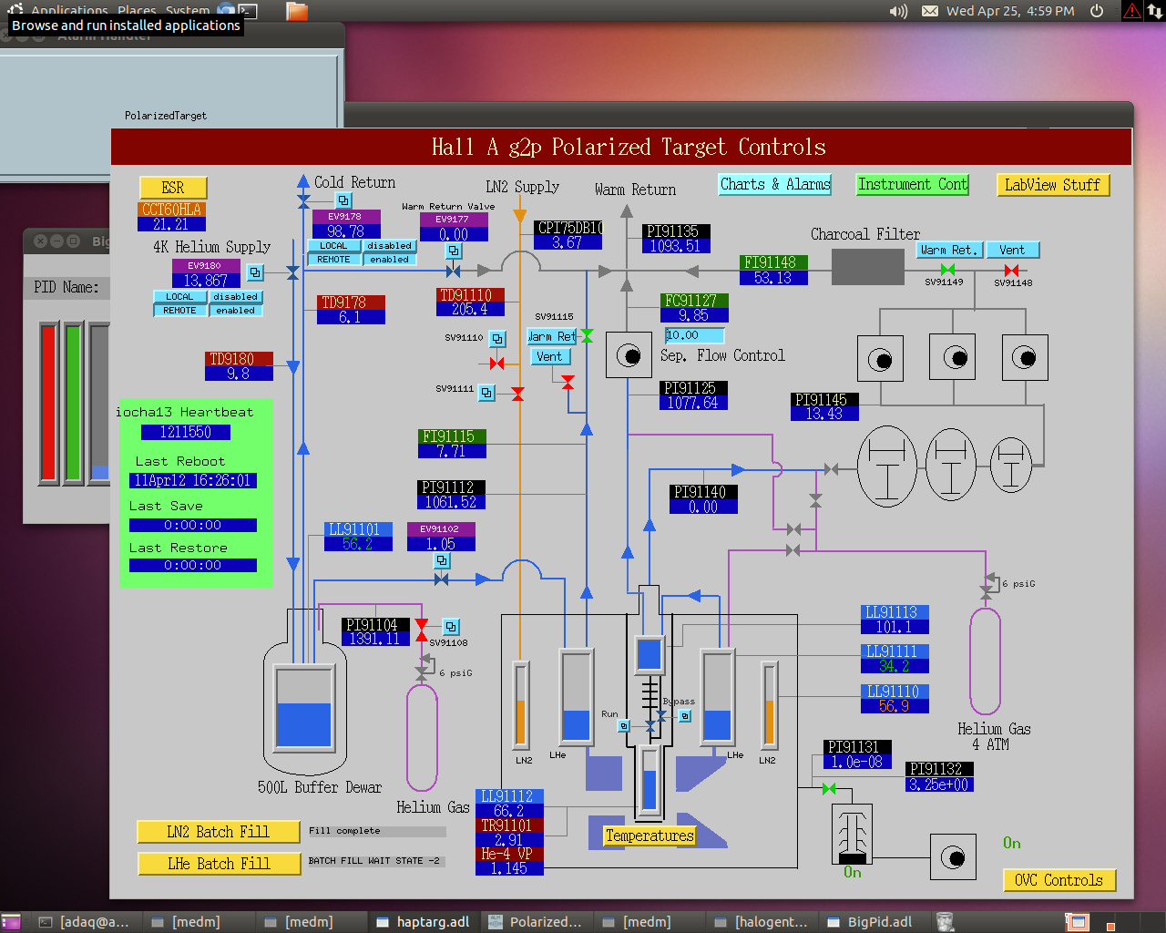
Task: Open LabView Stuff menu
Action: [x=1052, y=185]
